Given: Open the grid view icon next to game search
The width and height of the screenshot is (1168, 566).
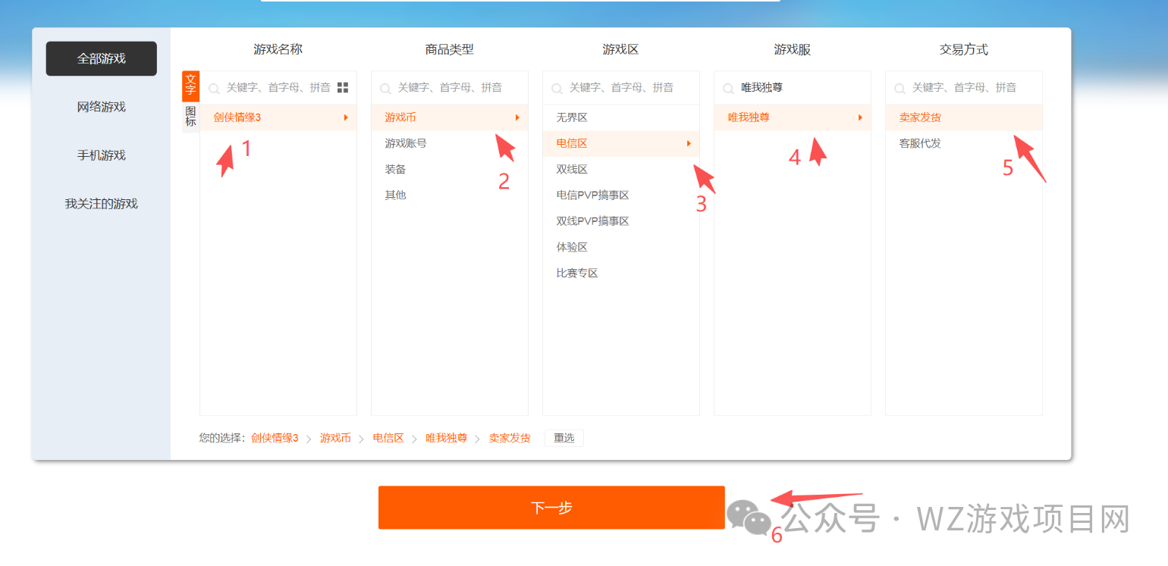Looking at the screenshot, I should [343, 87].
